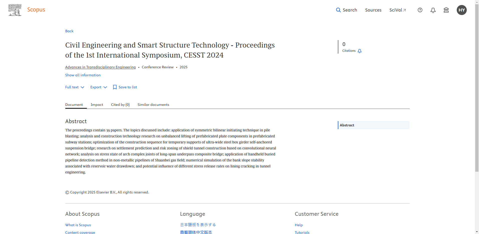Set citation alert bell icon
This screenshot has width=479, height=234.
360,51
